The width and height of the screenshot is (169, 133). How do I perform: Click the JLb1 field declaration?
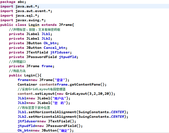coord(30,34)
